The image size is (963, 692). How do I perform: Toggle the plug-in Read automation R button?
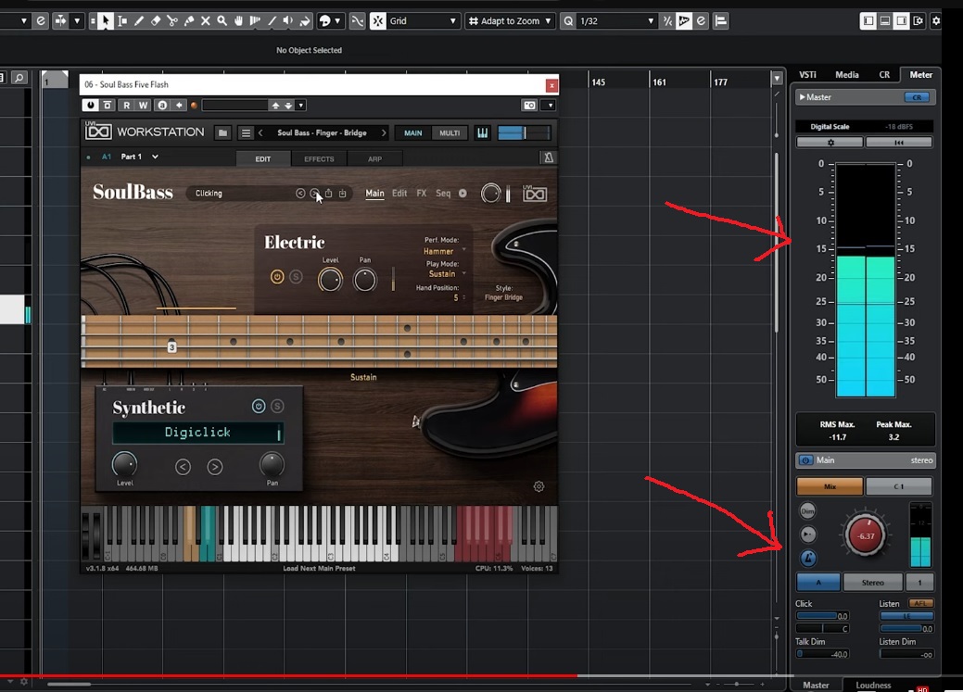click(127, 105)
